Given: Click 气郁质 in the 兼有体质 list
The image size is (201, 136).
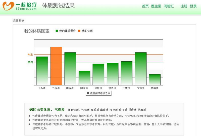Looking at the screenshot, I should (85, 110).
